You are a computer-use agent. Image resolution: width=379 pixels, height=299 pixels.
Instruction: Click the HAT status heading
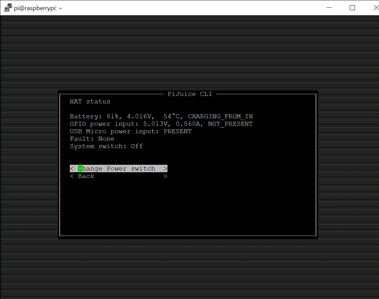[90, 101]
